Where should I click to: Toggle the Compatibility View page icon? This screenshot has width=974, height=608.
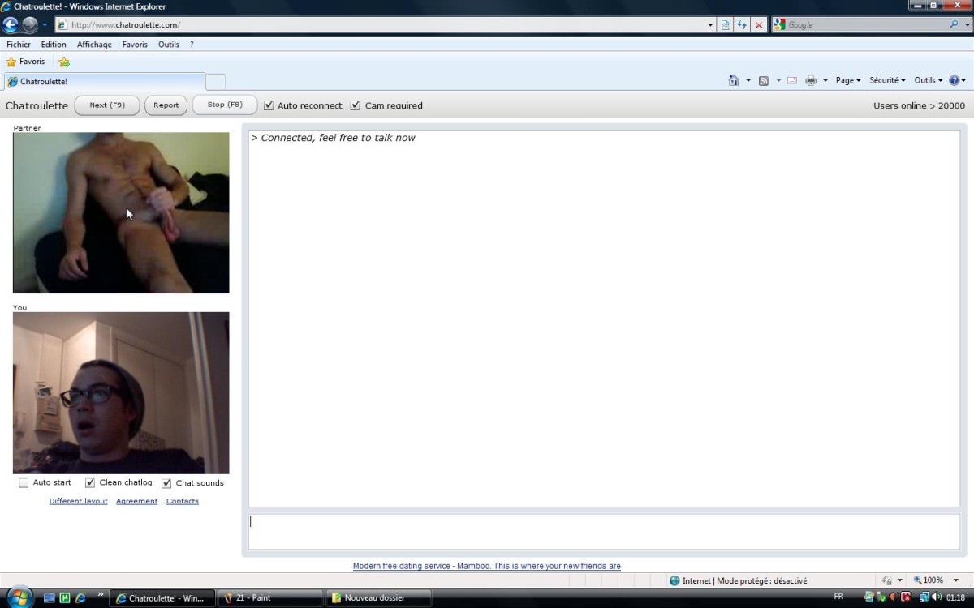click(x=726, y=25)
